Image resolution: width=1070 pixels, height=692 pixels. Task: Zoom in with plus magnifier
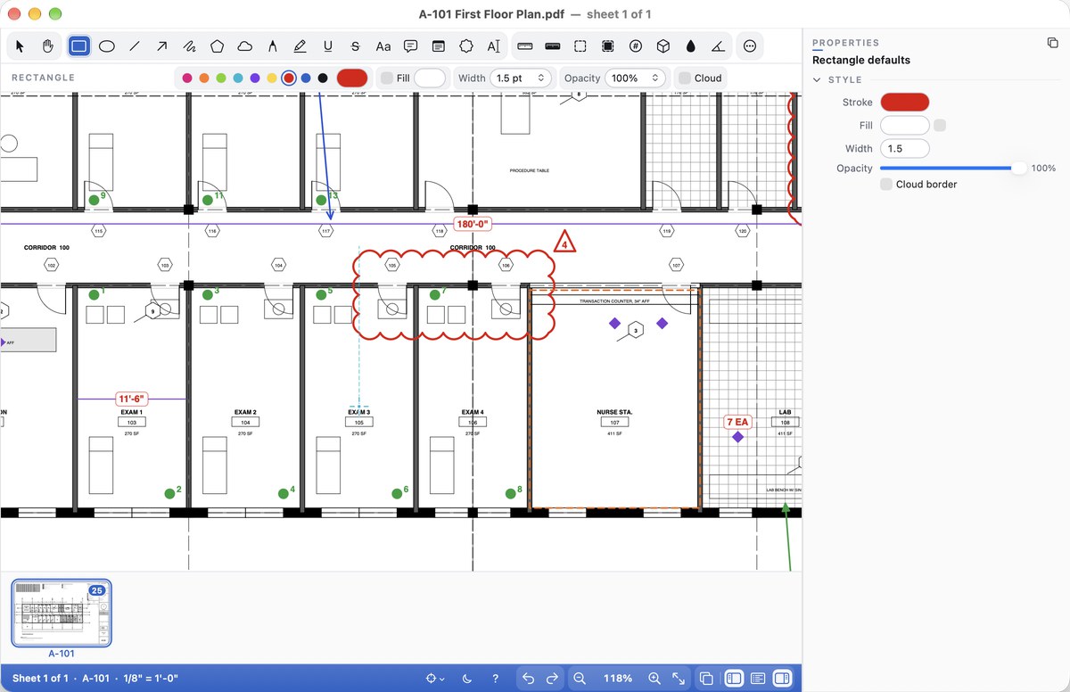[x=654, y=679]
